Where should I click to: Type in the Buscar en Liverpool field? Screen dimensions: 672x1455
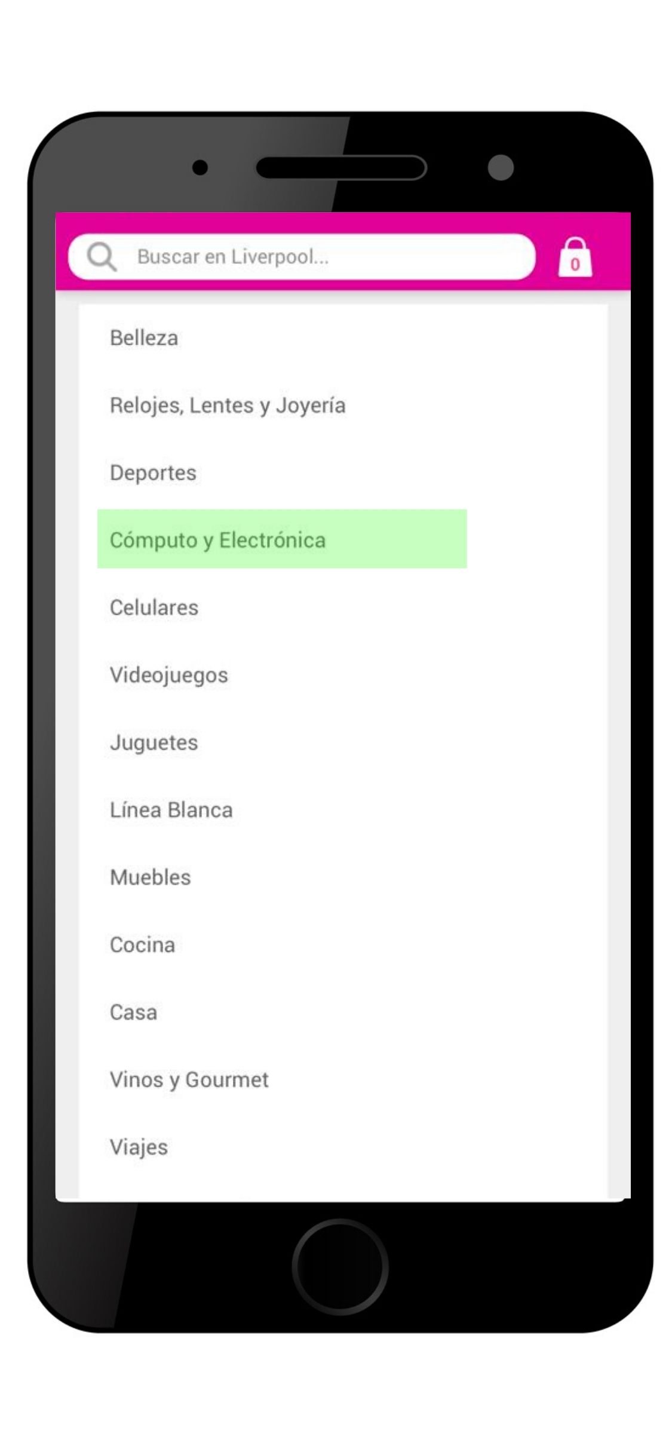click(323, 257)
